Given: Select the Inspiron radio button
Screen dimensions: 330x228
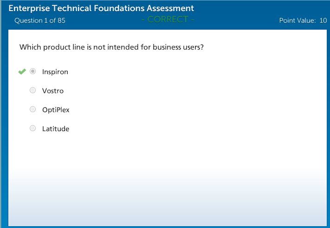Looking at the screenshot, I should [32, 72].
